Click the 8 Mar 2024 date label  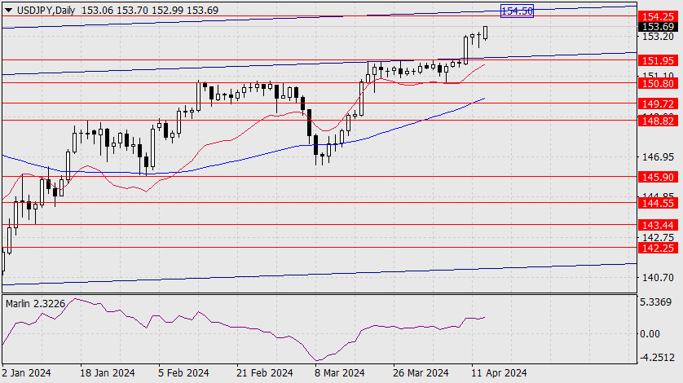(339, 373)
